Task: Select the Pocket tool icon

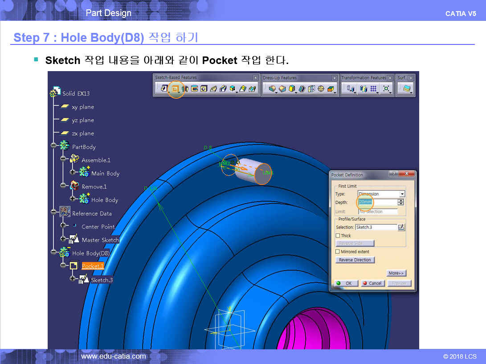Action: [x=176, y=89]
